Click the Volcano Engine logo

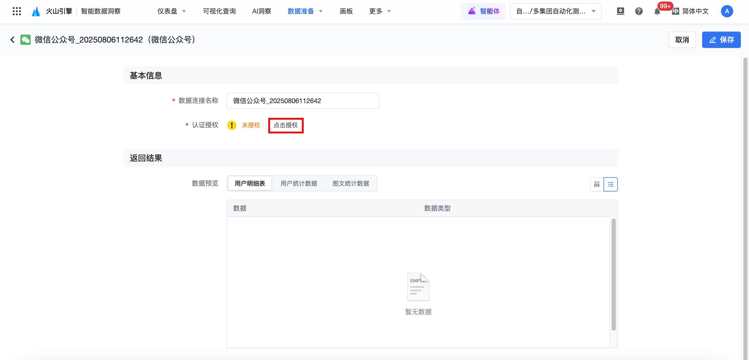coord(36,11)
